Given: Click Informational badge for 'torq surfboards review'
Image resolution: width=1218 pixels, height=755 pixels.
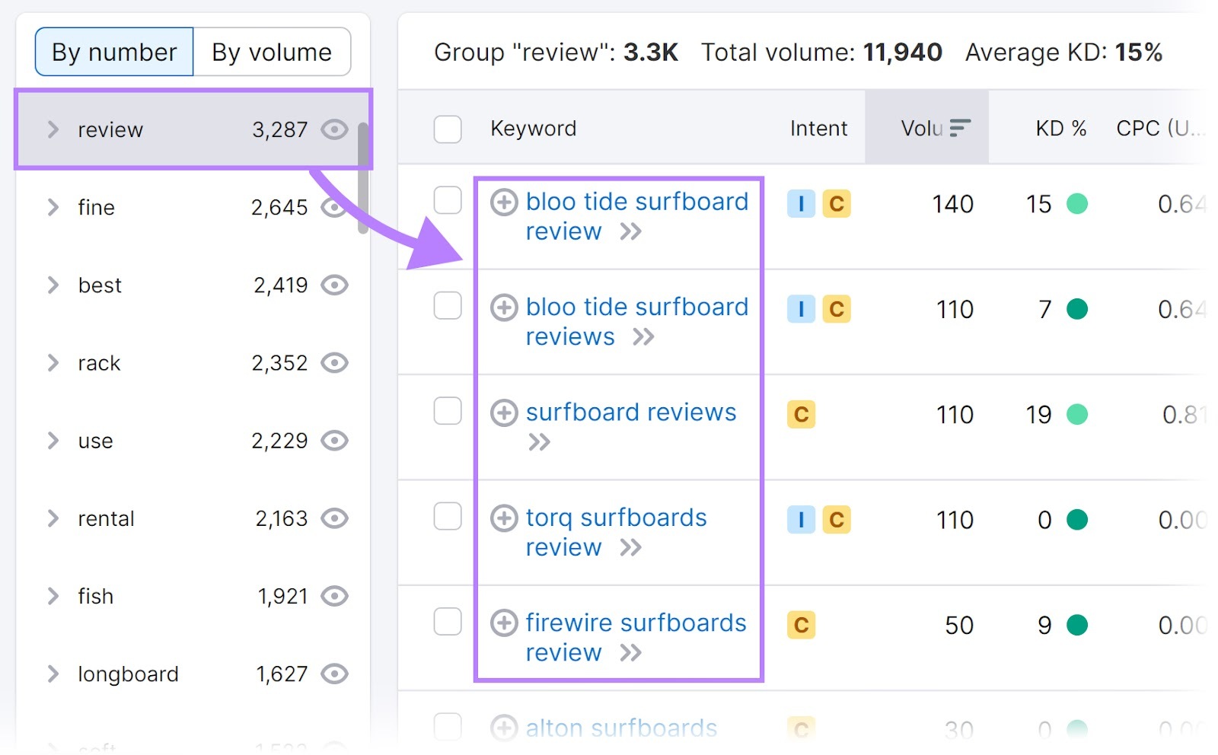Looking at the screenshot, I should (x=801, y=520).
